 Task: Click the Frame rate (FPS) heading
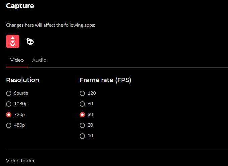pos(105,80)
